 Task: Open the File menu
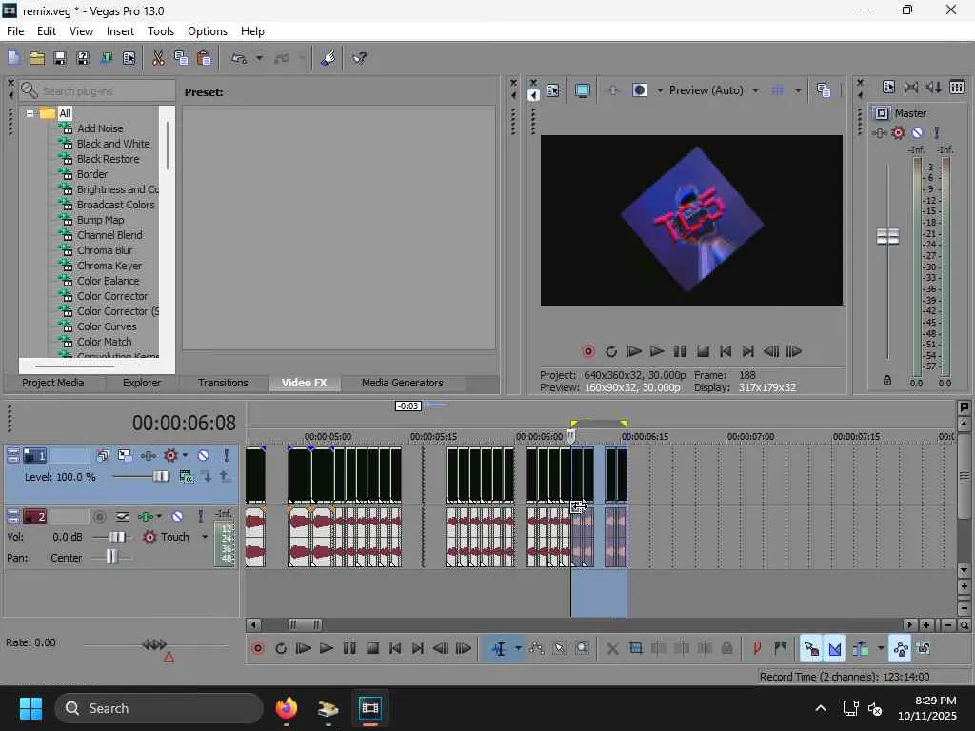[15, 31]
